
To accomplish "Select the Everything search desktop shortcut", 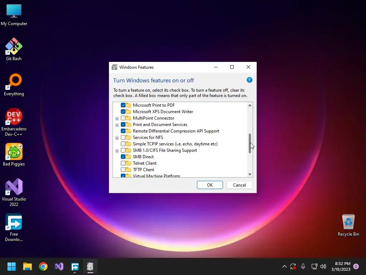I will 14,85.
